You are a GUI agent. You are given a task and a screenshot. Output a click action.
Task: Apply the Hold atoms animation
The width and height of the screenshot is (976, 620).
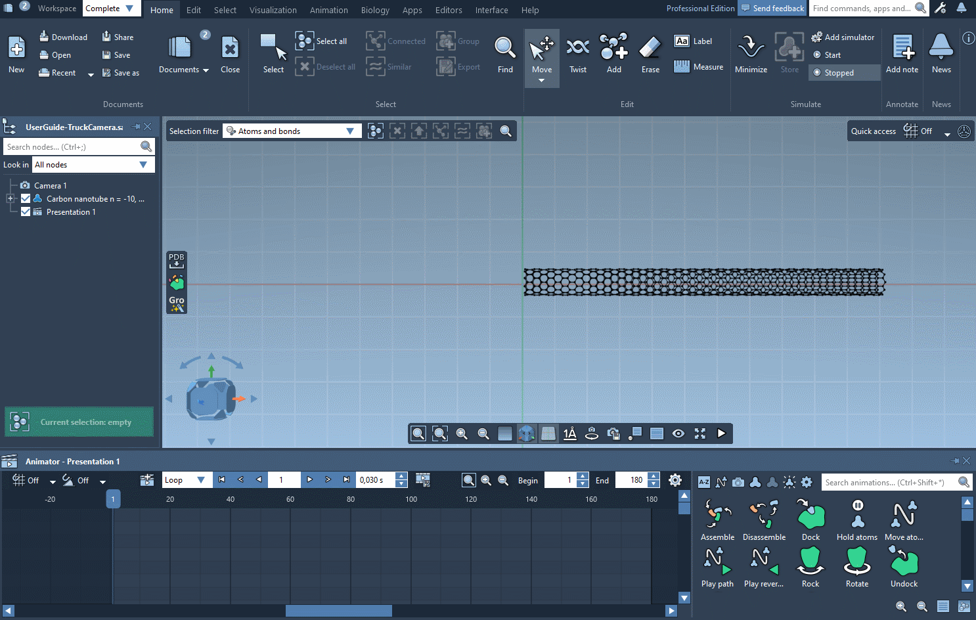click(x=857, y=519)
